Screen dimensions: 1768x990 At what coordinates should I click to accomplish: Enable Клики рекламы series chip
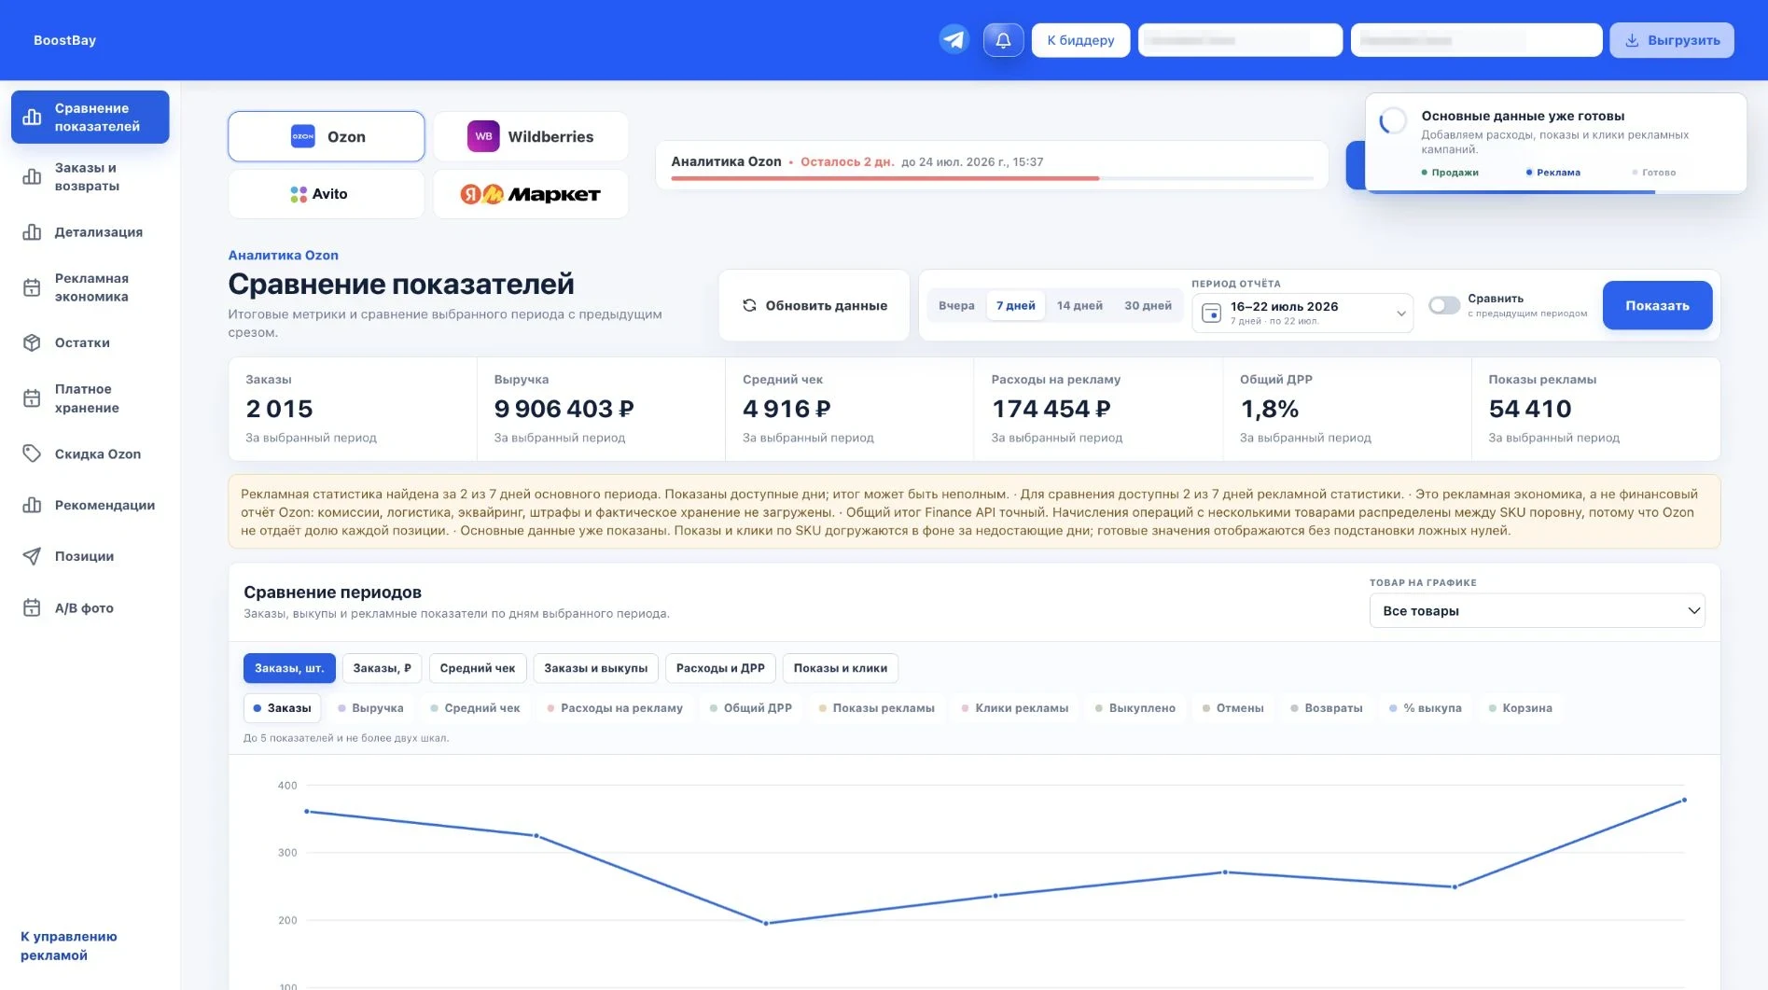point(1014,708)
